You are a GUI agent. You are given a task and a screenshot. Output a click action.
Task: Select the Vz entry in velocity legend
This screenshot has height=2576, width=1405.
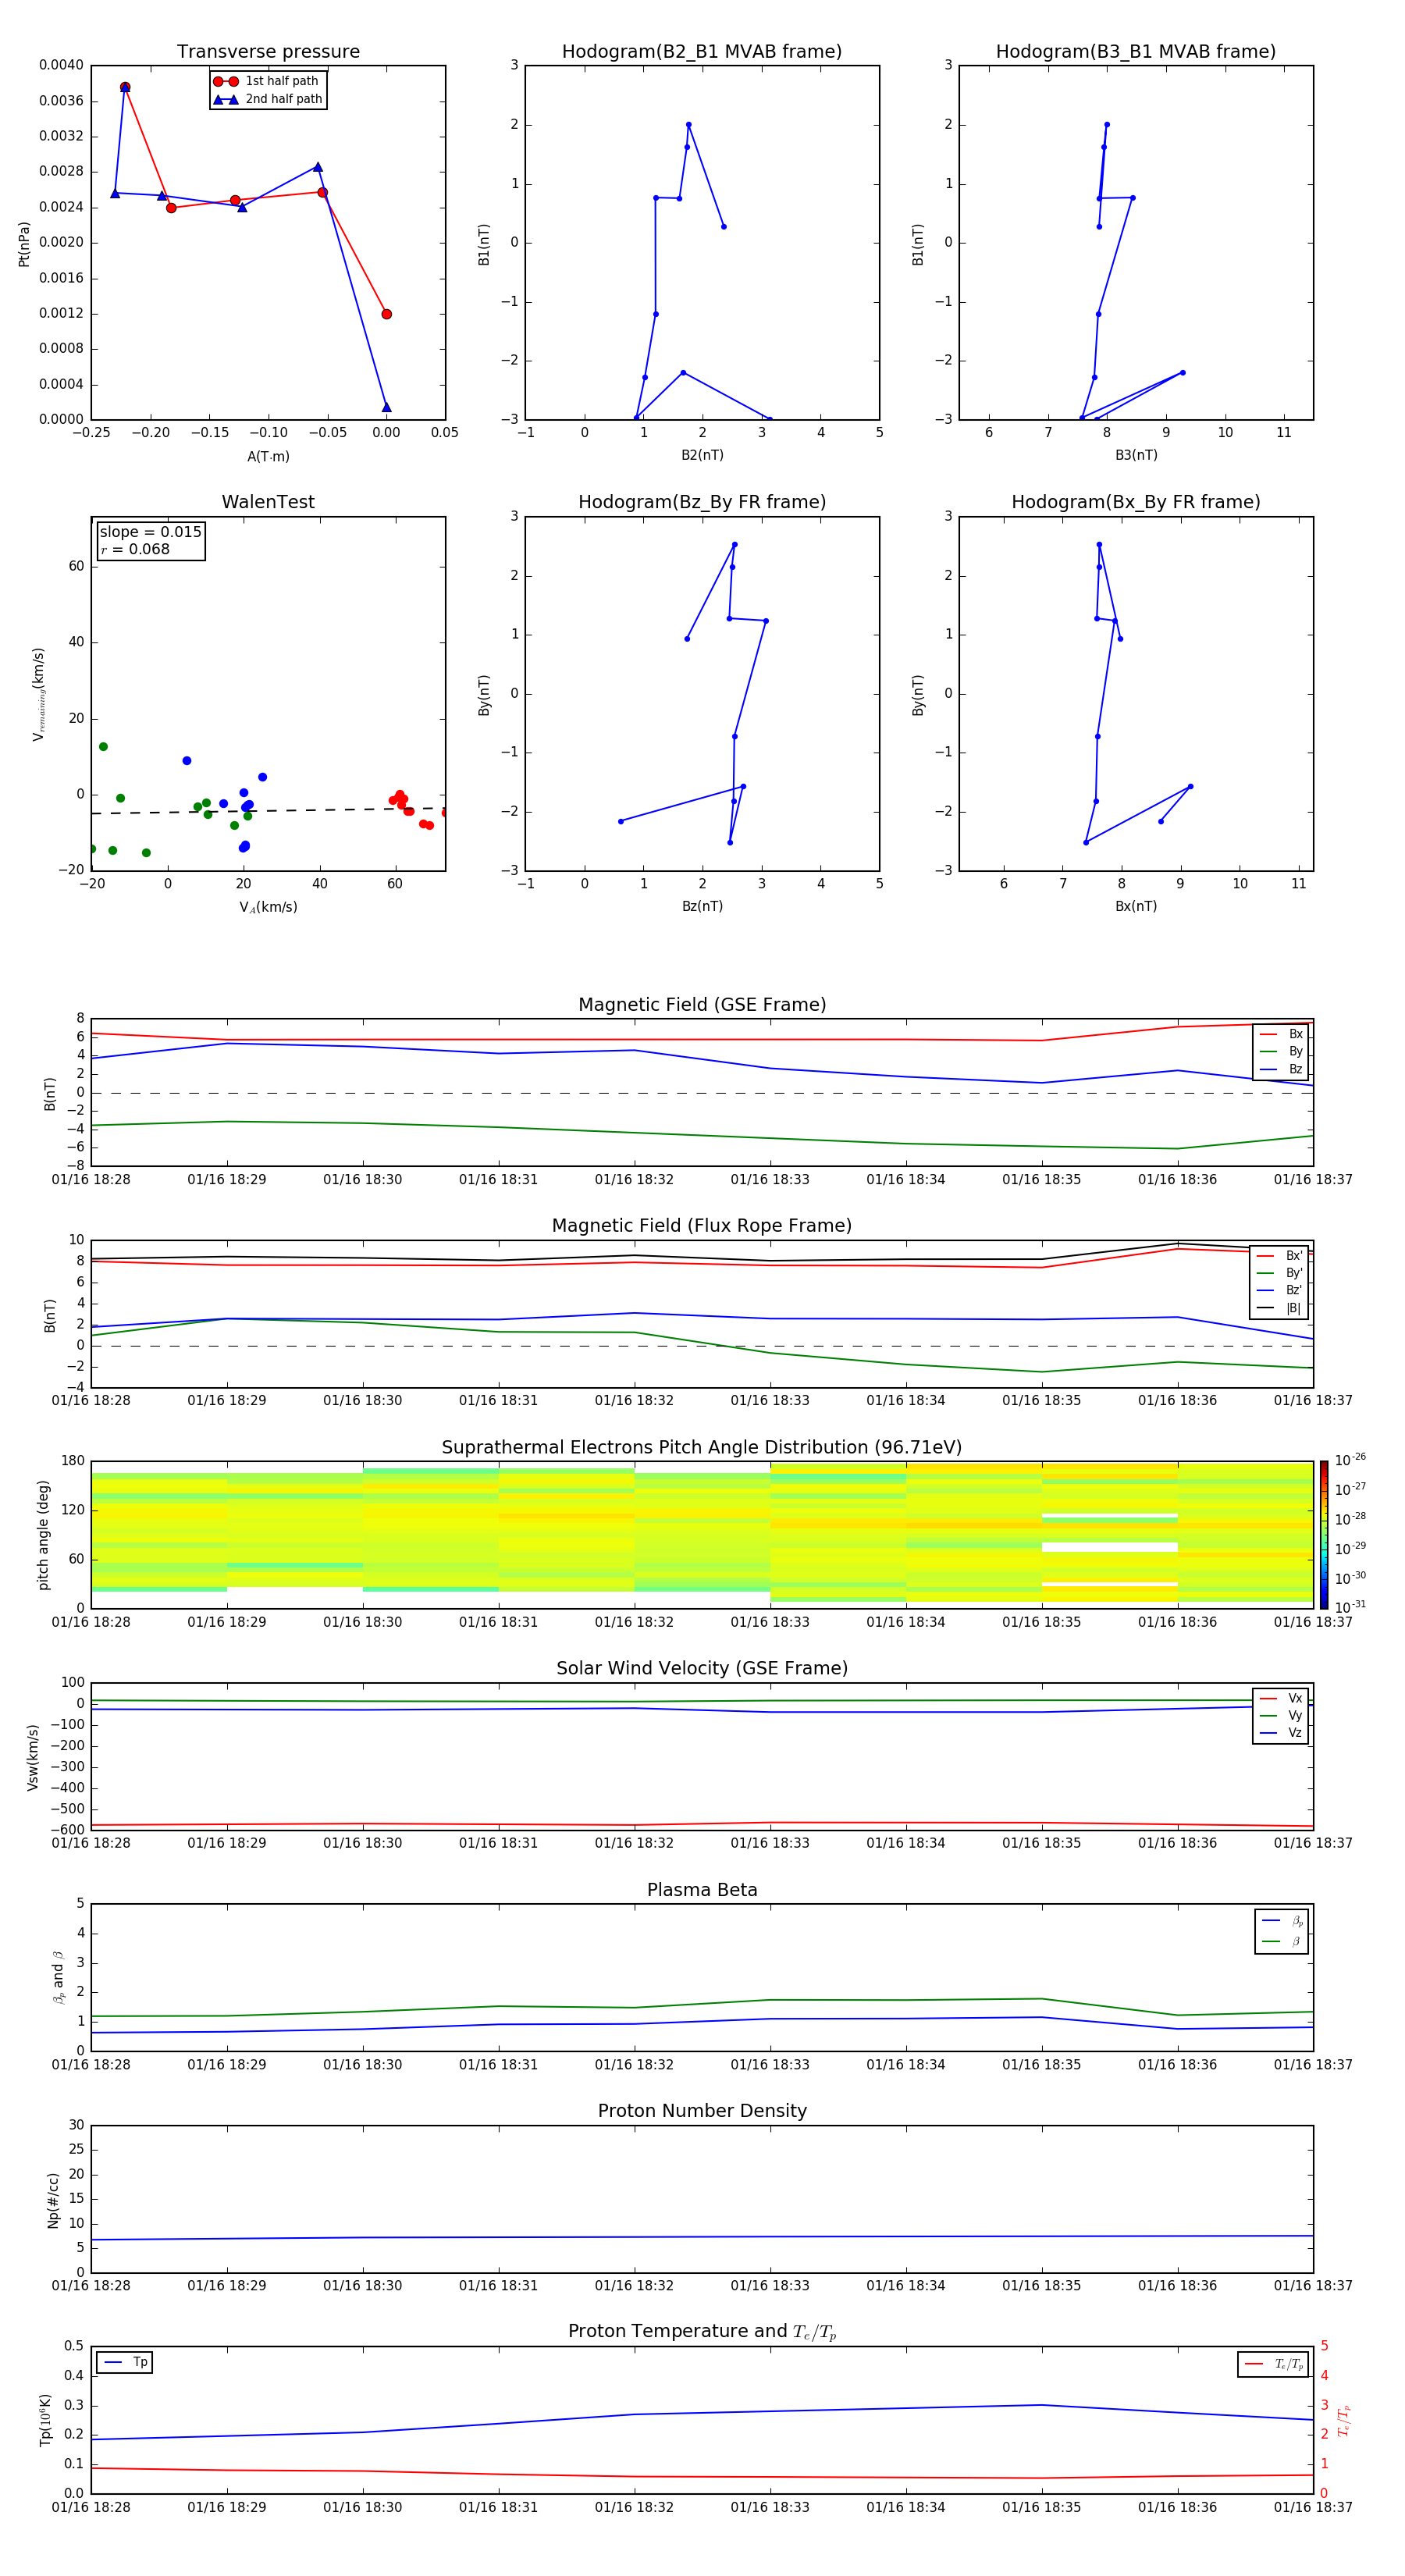[1281, 1733]
